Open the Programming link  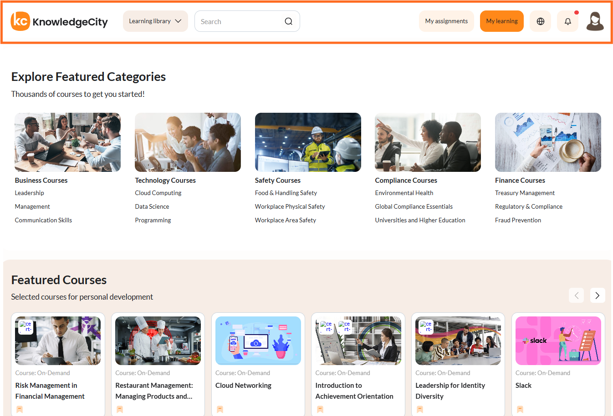153,220
